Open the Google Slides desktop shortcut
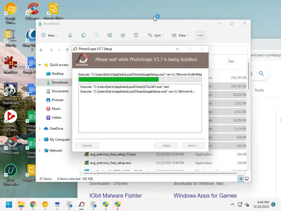This screenshot has height=211, width=281. [53, 11]
